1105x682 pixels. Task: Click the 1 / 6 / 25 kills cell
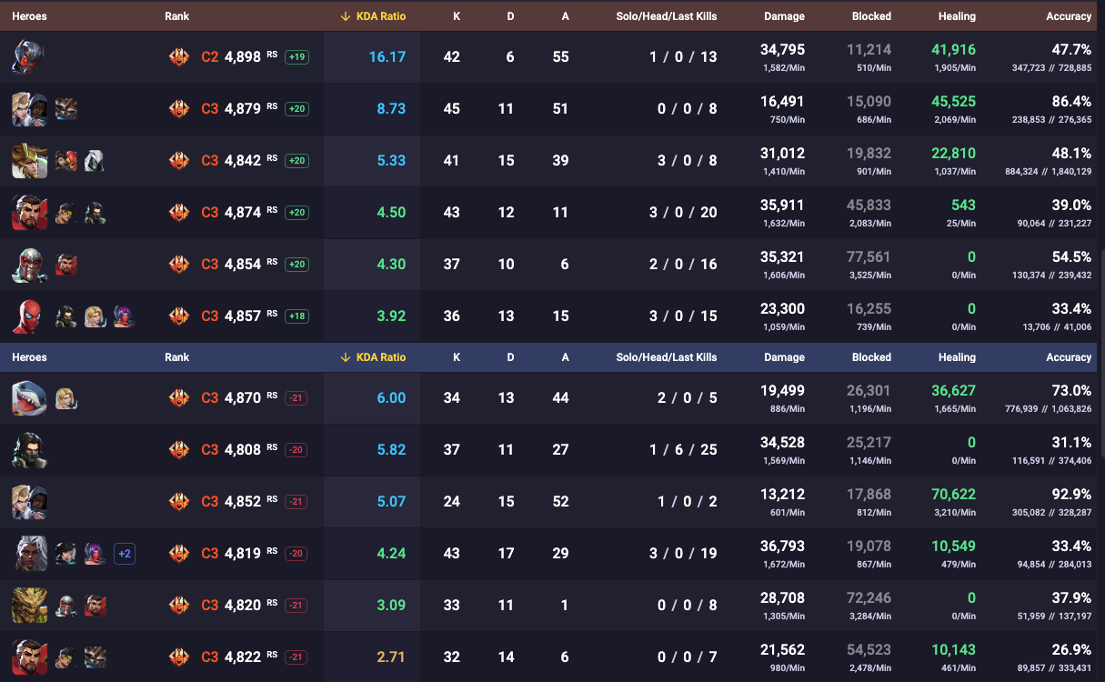[x=683, y=449]
